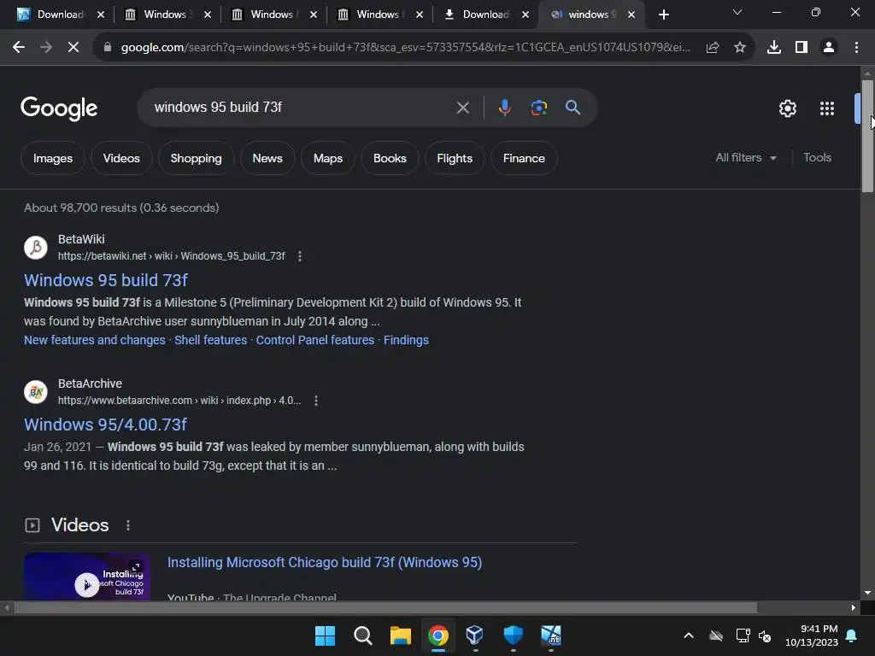Viewport: 875px width, 656px height.
Task: Open New features and changes sublink
Action: point(94,340)
